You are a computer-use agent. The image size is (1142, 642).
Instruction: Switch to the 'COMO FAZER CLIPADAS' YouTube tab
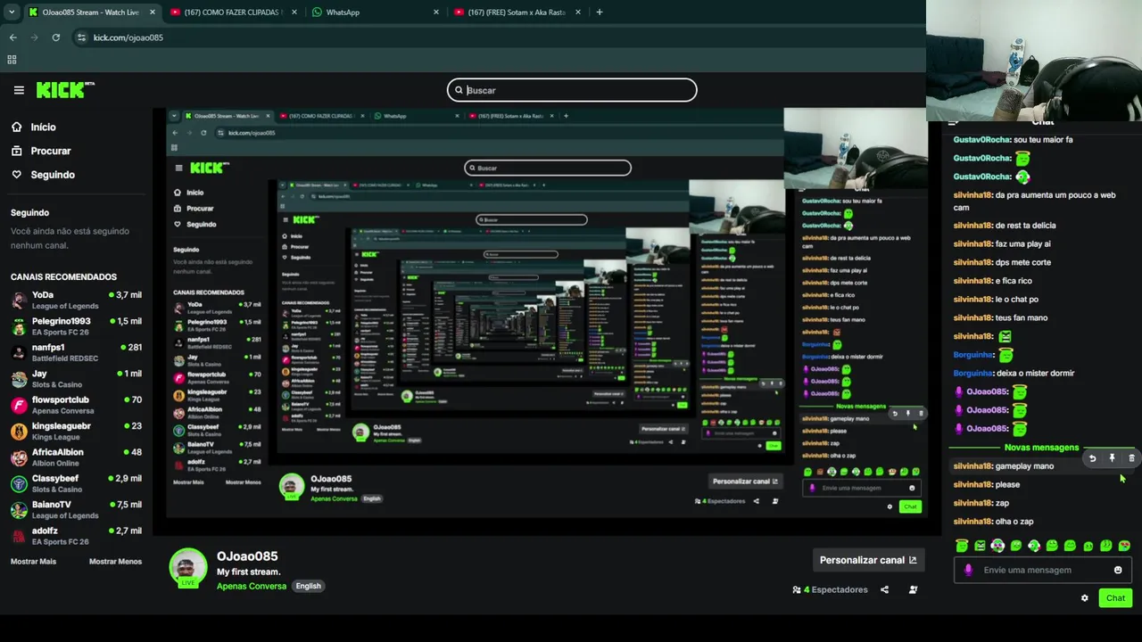click(x=232, y=12)
